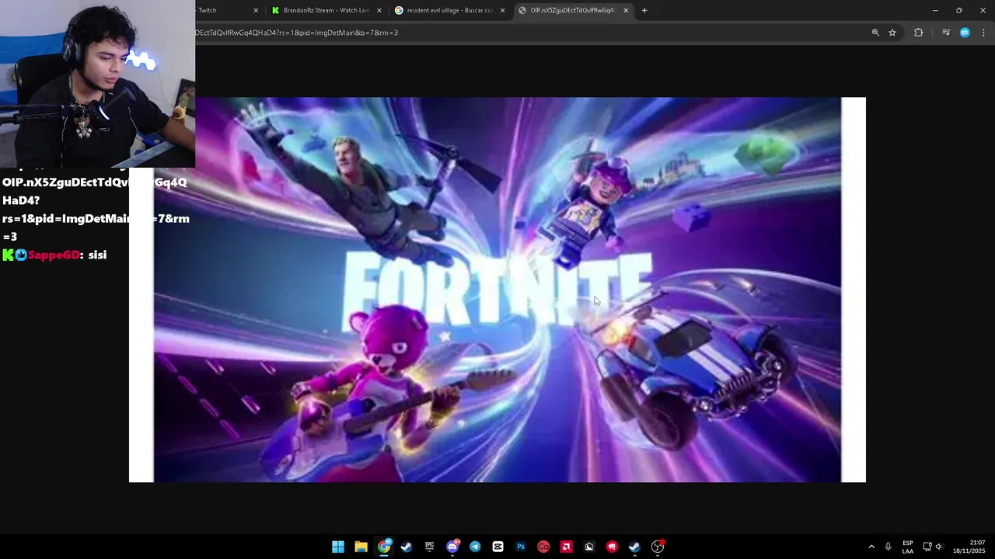Open OBS Studio from the taskbar
Image resolution: width=995 pixels, height=559 pixels.
click(658, 547)
